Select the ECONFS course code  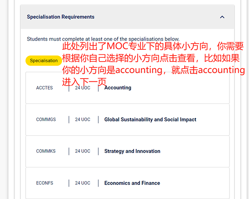(45, 183)
